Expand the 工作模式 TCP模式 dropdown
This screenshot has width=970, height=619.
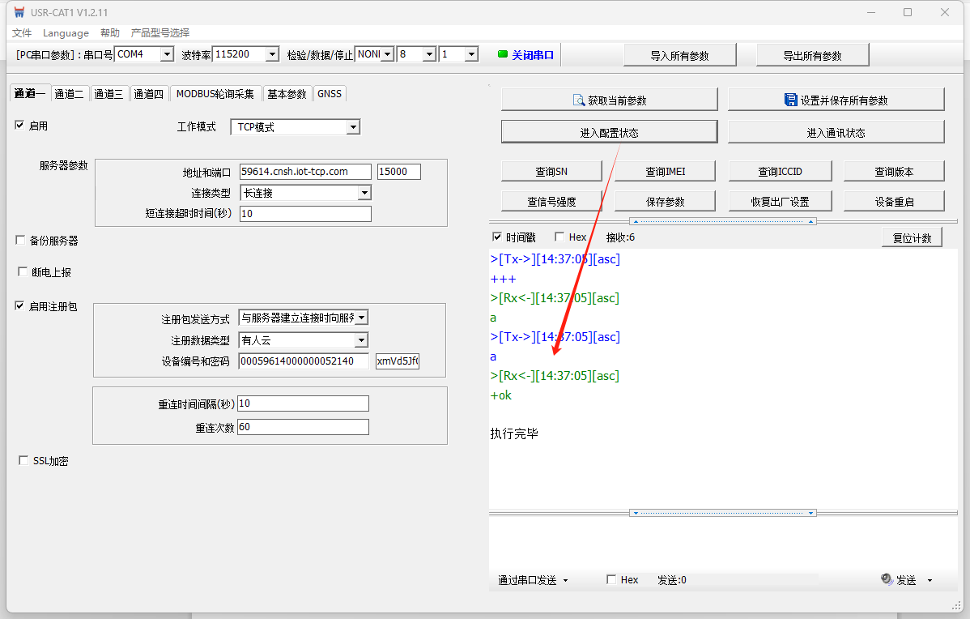tap(352, 127)
